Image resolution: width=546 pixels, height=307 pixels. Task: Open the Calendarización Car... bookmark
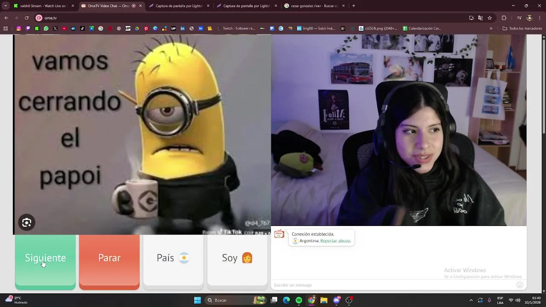tap(422, 29)
